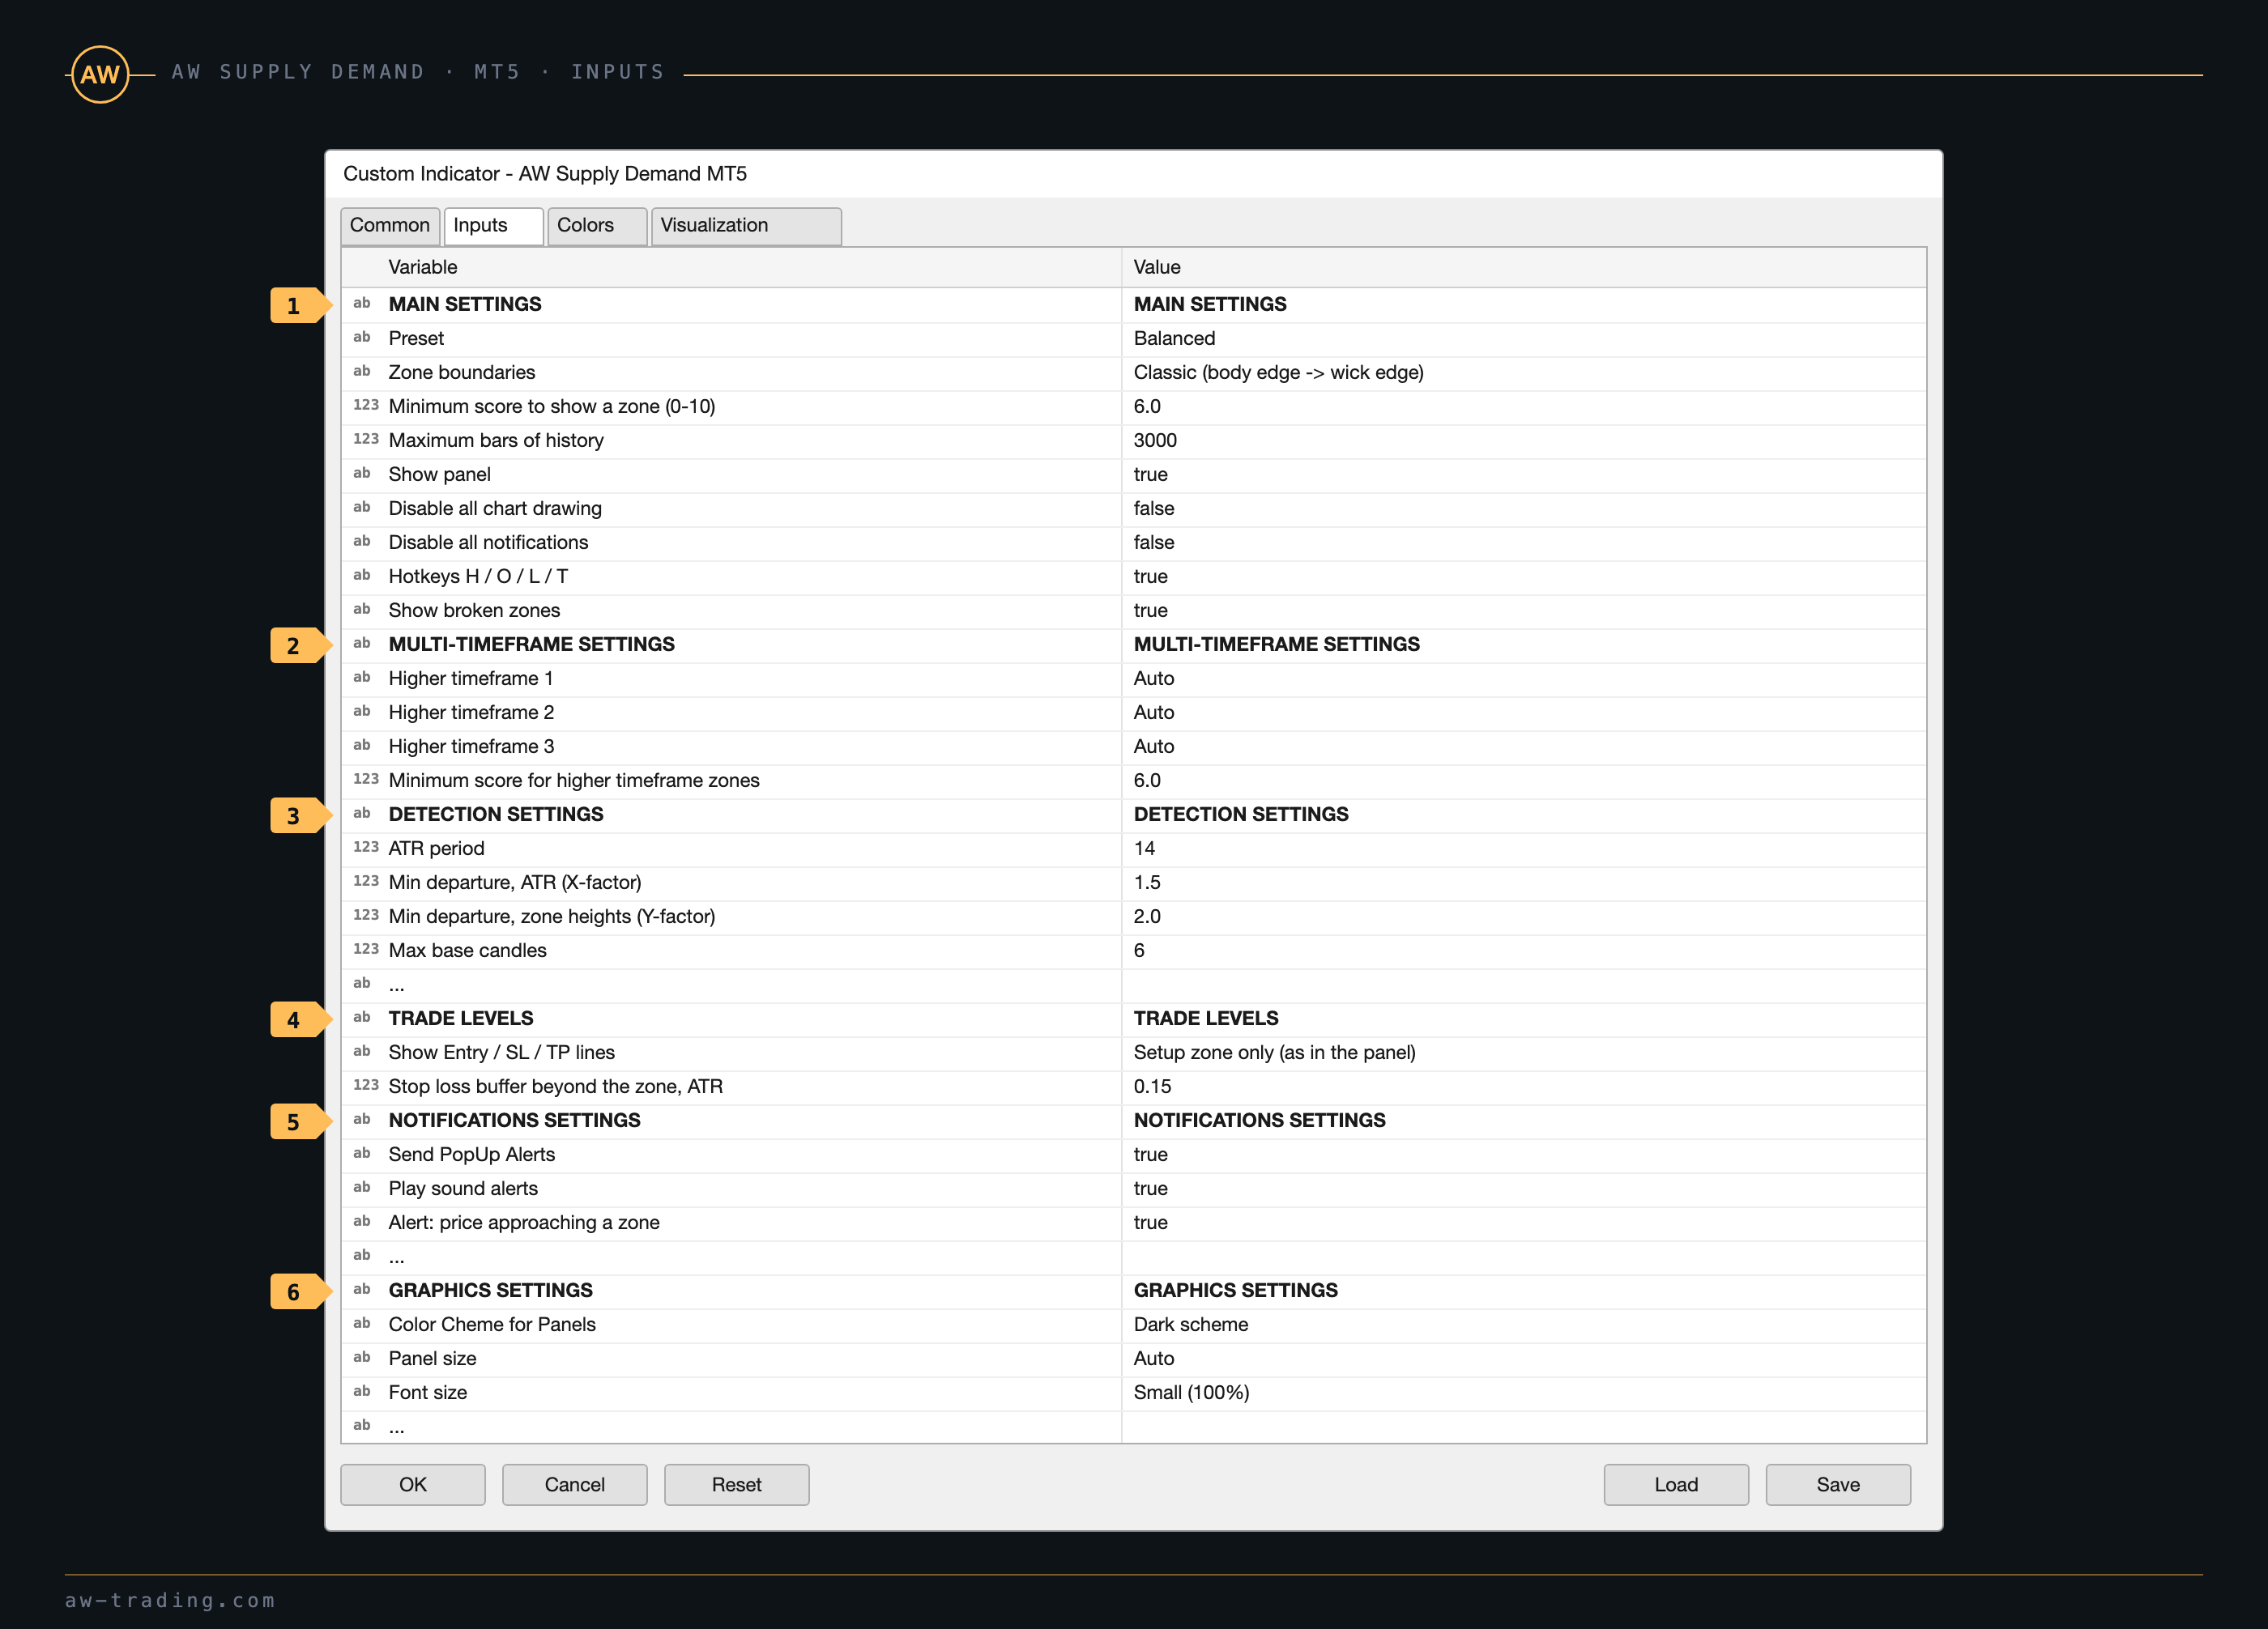Click the AW logo badge
Viewport: 2268px width, 1629px height.
click(99, 74)
